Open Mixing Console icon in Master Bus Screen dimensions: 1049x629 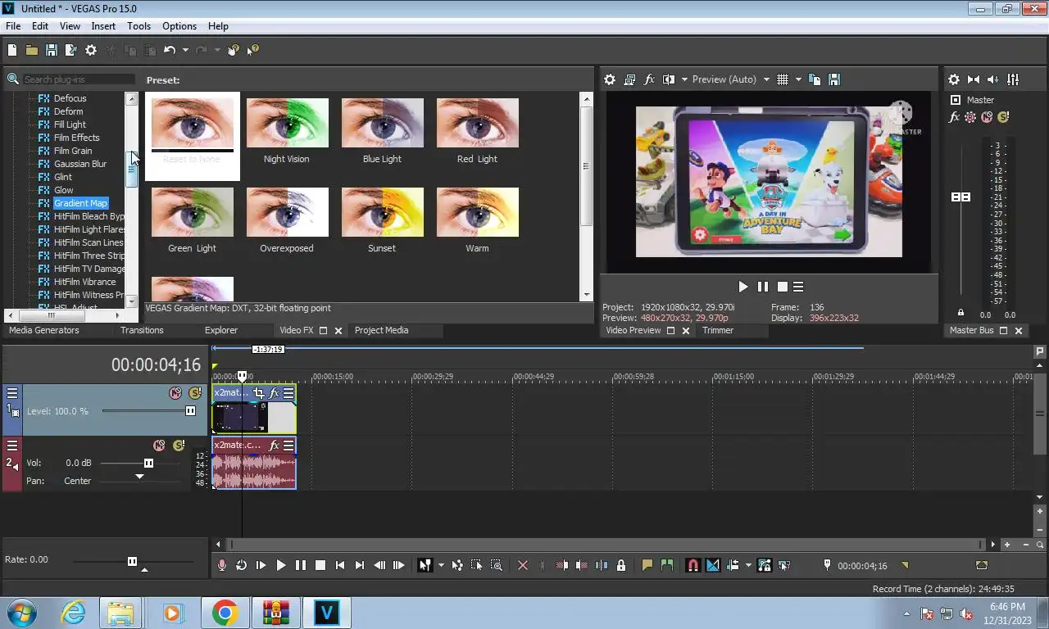click(1013, 79)
